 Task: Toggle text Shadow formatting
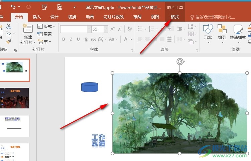(86, 39)
